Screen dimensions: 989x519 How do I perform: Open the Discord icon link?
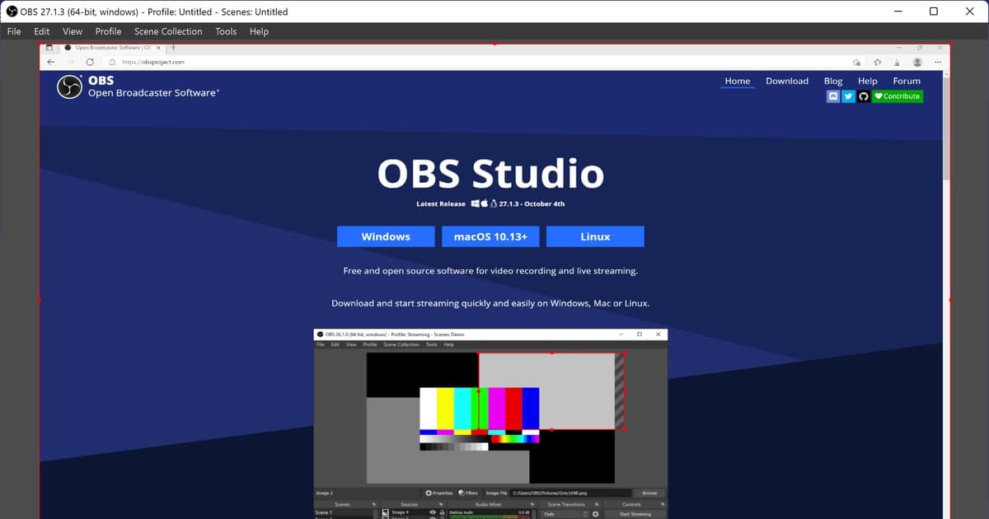[x=833, y=96]
